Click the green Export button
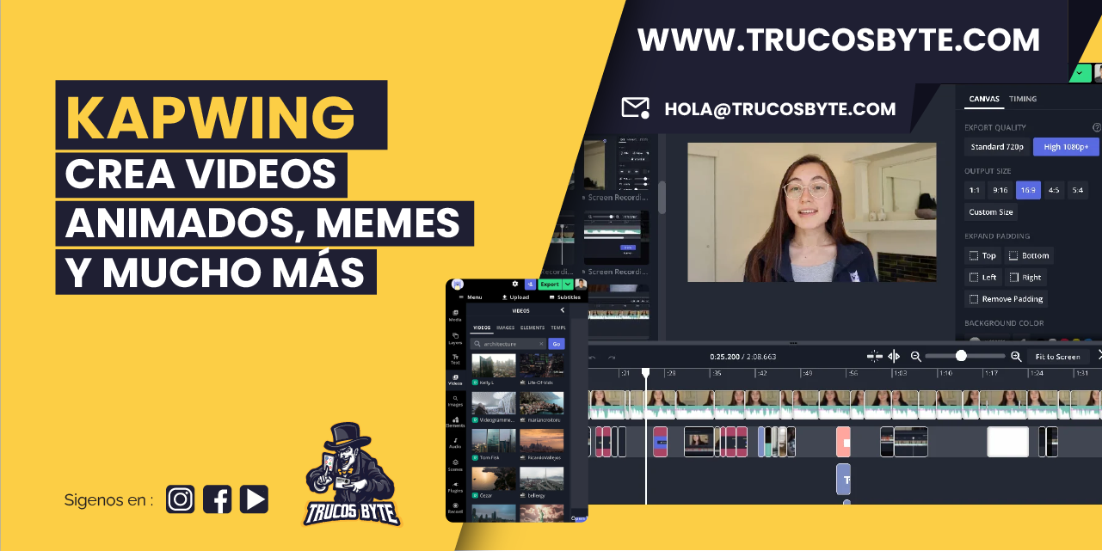1102x551 pixels. point(550,284)
